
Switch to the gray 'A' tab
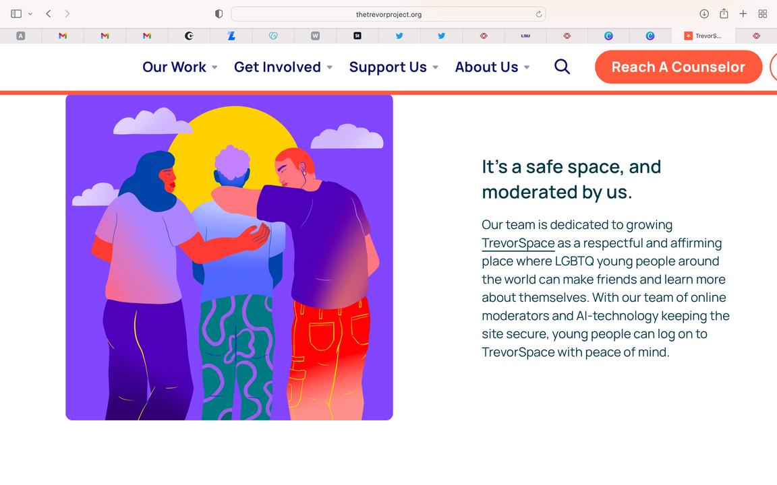pos(20,36)
